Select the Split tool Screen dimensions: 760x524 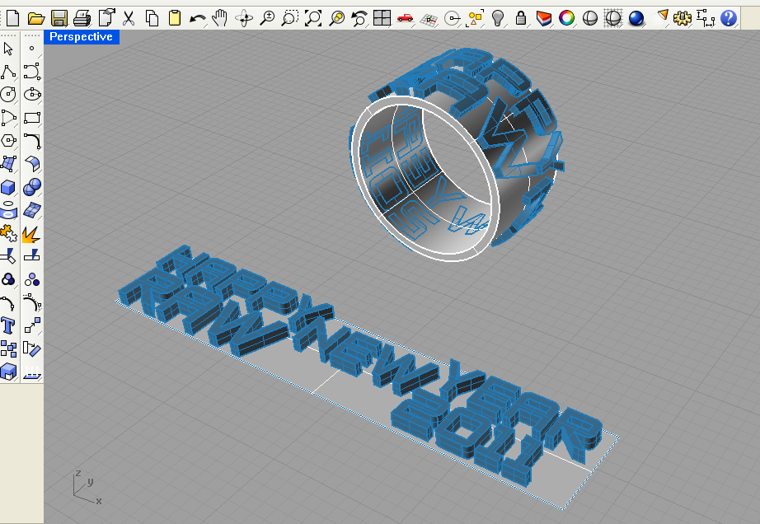click(x=32, y=255)
